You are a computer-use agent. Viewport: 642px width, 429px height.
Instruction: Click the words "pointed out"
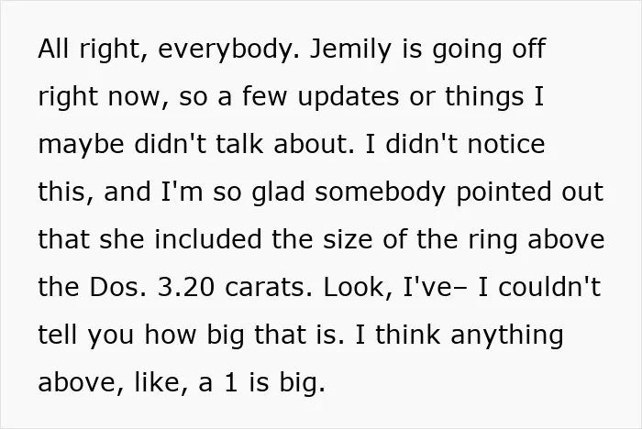pos(529,192)
